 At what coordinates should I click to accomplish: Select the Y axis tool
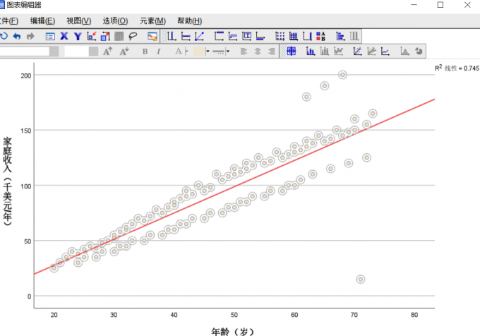coord(77,36)
